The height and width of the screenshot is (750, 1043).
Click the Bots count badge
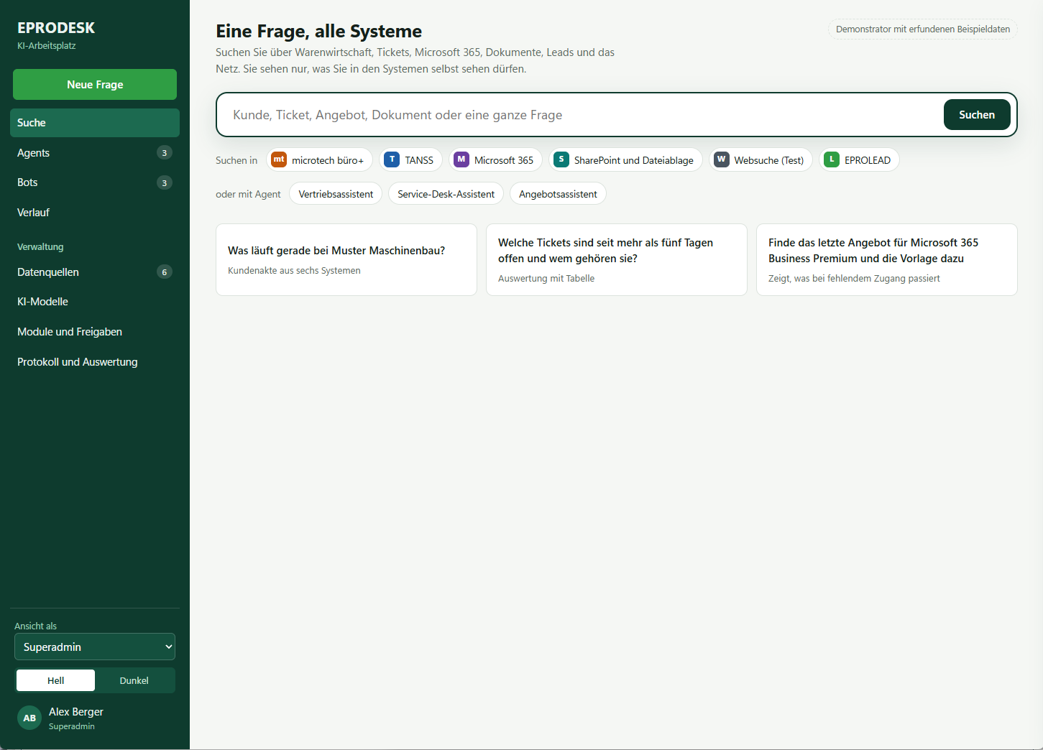coord(165,182)
